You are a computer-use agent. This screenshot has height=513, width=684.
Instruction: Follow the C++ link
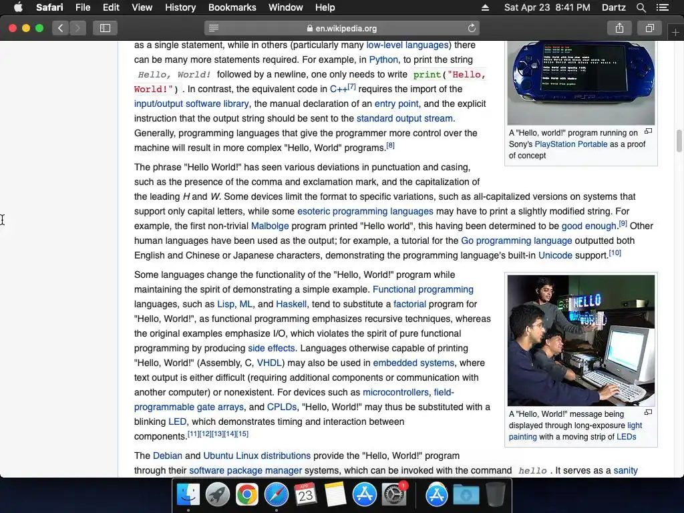pyautogui.click(x=339, y=89)
